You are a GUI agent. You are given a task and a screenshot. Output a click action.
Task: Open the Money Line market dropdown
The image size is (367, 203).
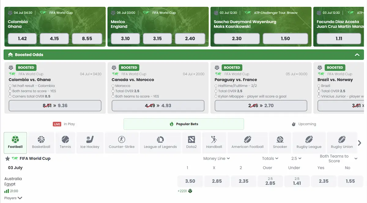217,158
